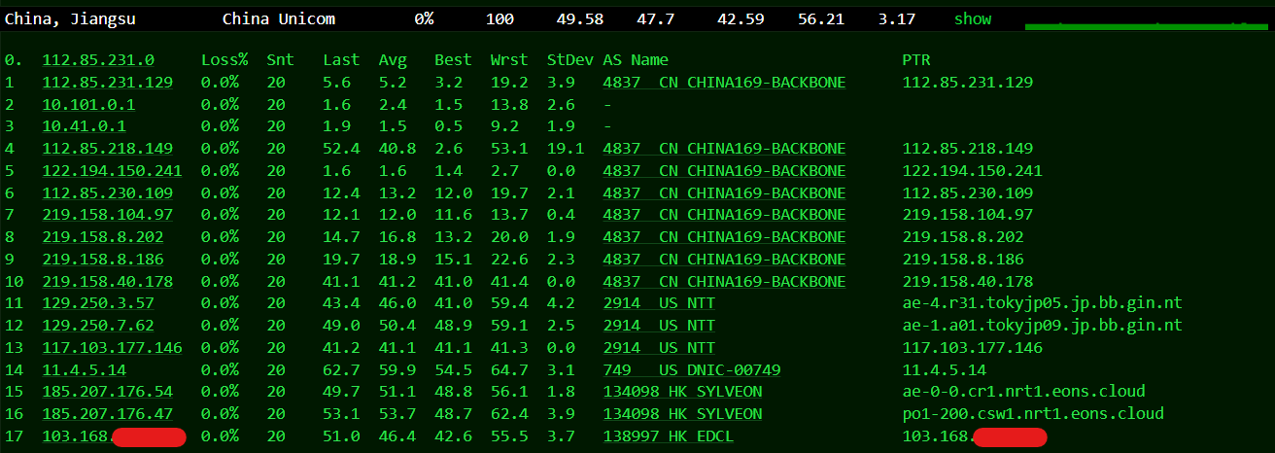
Task: Open AS 4837 CHINA169-BACKBONE link on hop 1
Action: (724, 83)
